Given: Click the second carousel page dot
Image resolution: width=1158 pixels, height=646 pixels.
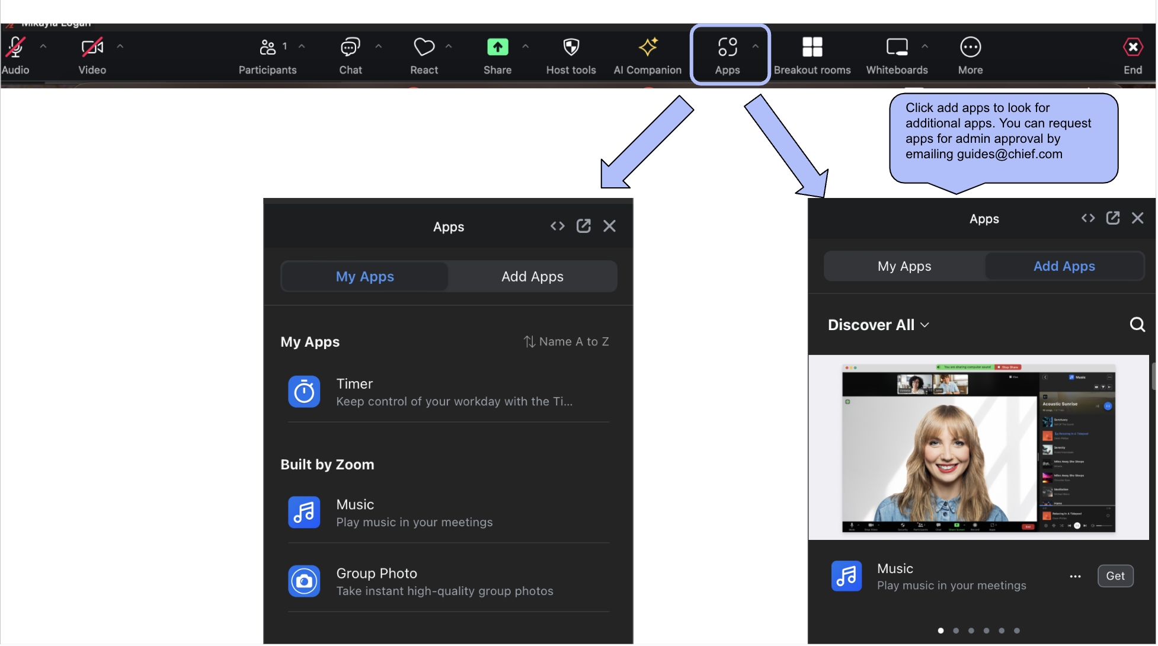Looking at the screenshot, I should tap(956, 631).
